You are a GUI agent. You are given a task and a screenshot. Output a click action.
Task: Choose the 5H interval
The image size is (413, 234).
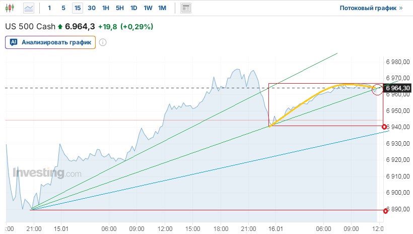coord(119,8)
